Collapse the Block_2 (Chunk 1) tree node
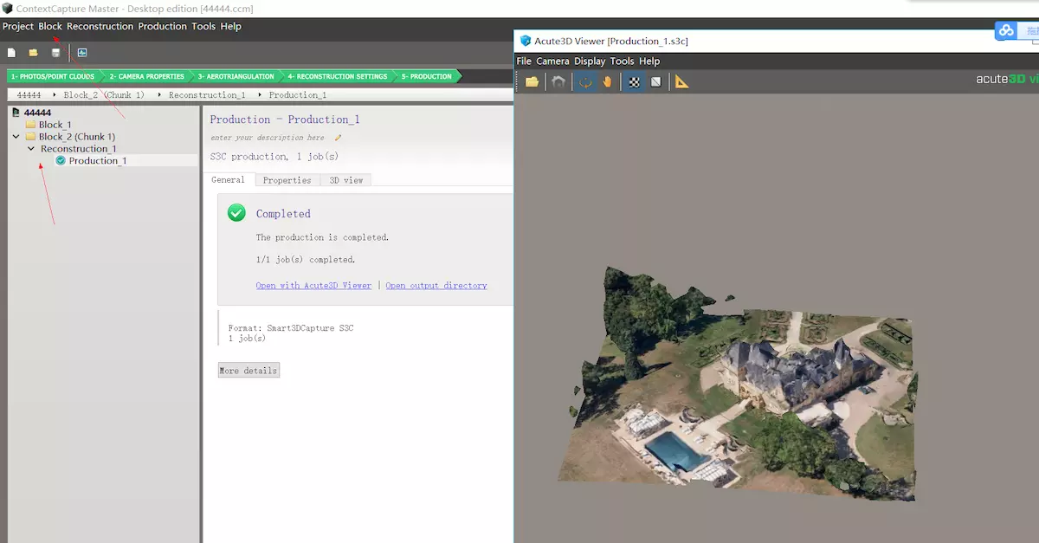The width and height of the screenshot is (1039, 543). [16, 137]
